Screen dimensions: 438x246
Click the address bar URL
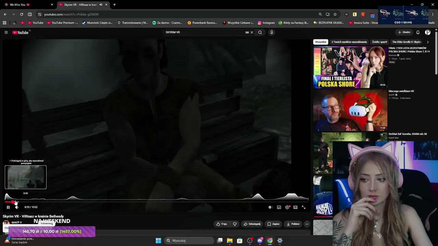point(71,14)
